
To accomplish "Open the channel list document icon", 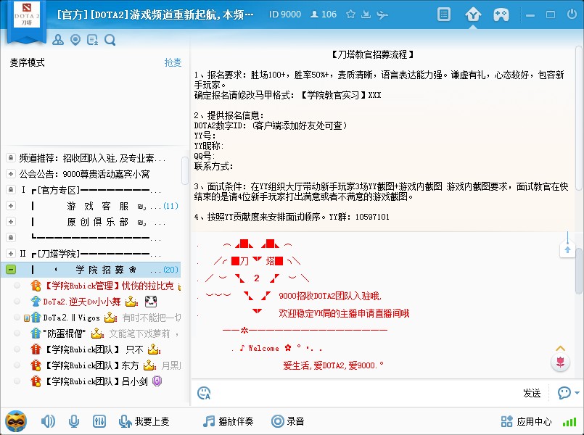I will 443,14.
